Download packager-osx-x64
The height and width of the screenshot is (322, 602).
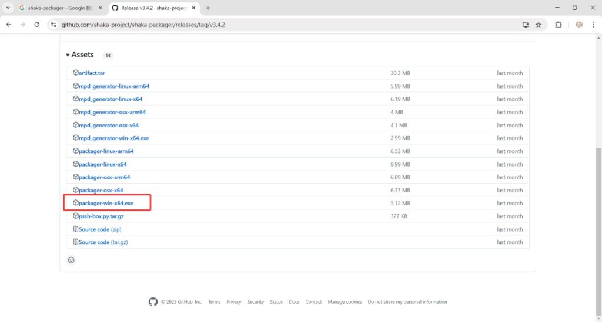pyautogui.click(x=101, y=190)
